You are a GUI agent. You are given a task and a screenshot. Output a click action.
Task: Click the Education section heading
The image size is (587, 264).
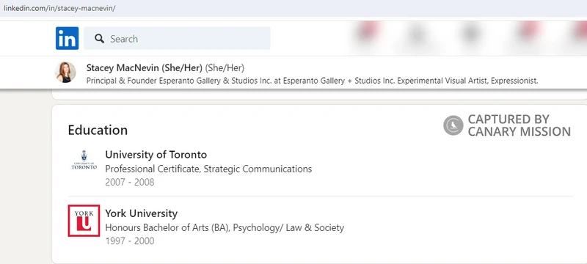[98, 130]
